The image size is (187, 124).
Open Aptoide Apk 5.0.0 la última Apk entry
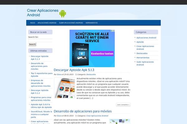click(41, 106)
